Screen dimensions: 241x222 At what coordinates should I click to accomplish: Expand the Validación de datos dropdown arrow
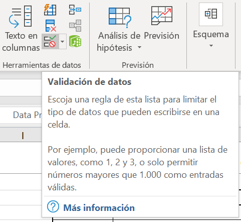(63, 42)
